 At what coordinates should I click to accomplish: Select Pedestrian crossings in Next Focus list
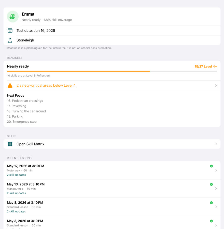pyautogui.click(x=25, y=101)
